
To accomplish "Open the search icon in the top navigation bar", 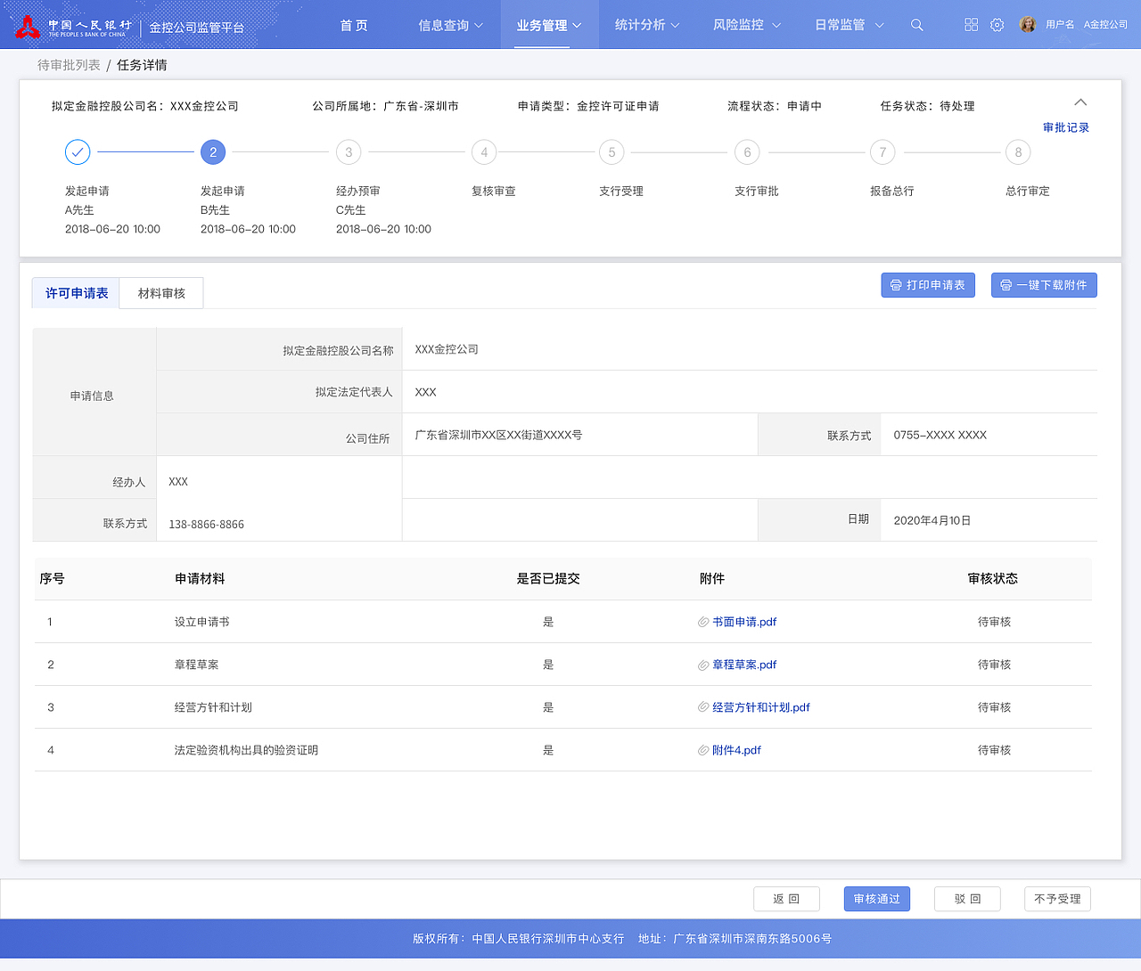I will (x=916, y=25).
